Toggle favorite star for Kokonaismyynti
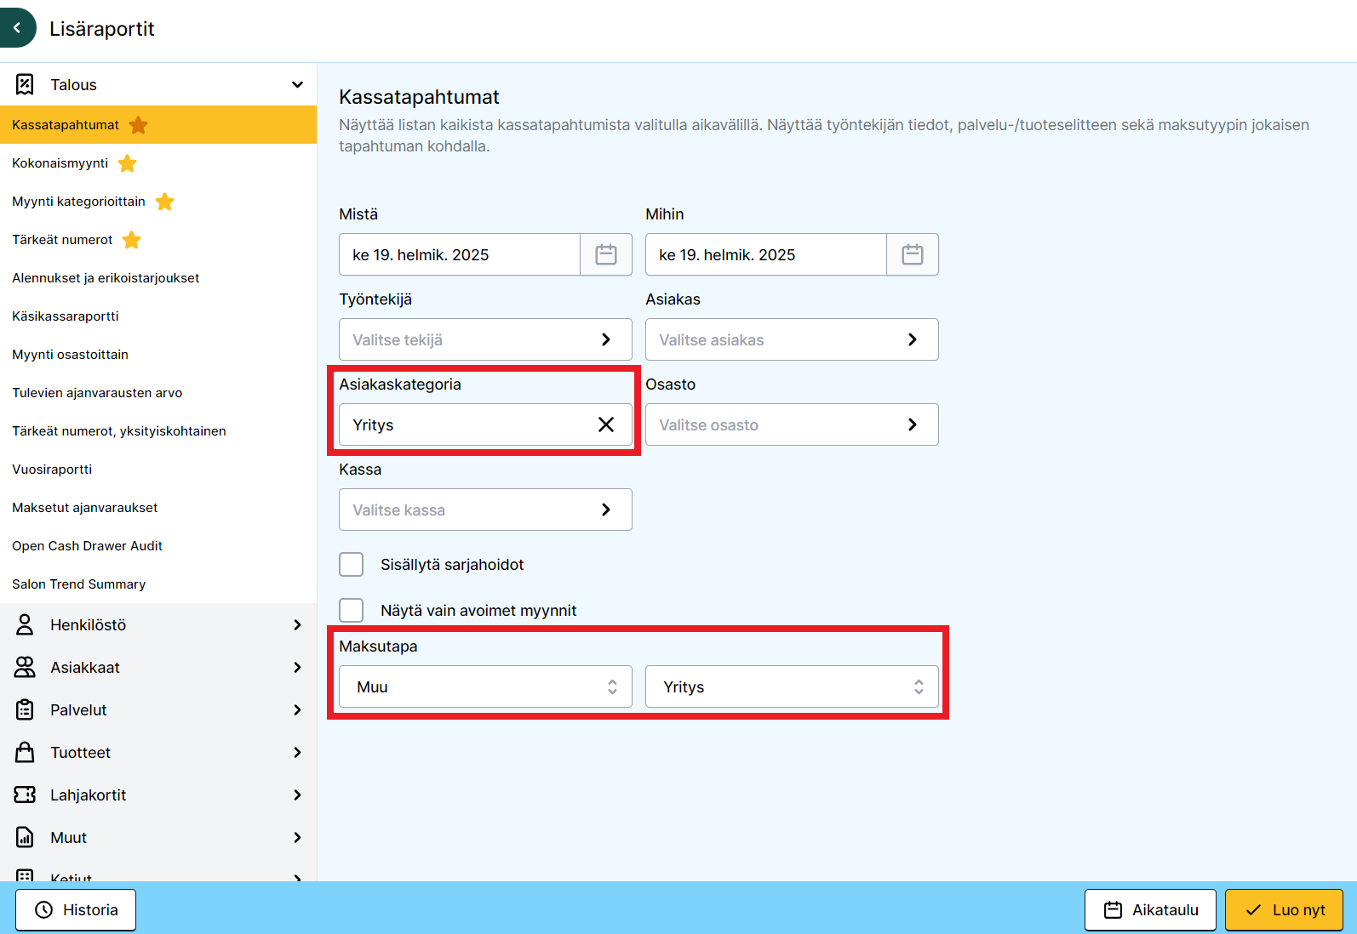This screenshot has height=934, width=1357. [127, 163]
